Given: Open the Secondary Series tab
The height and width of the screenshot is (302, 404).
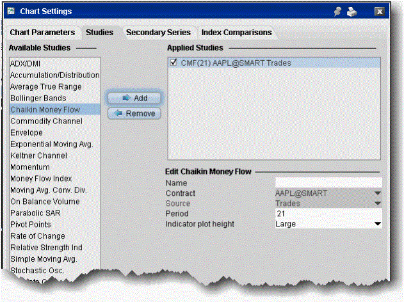Looking at the screenshot, I should (158, 32).
